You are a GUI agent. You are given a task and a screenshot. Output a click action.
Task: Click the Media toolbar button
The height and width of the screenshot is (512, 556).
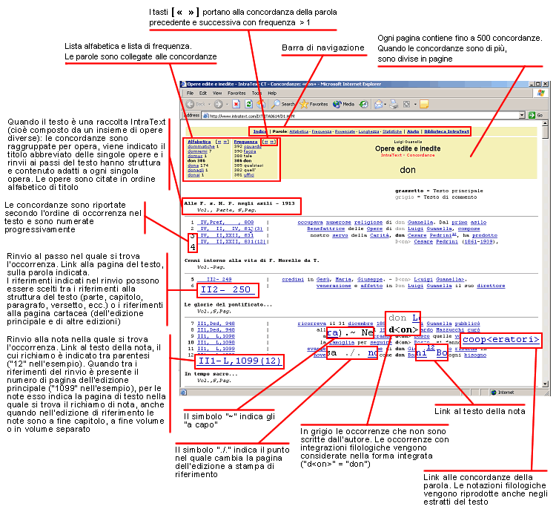[344, 105]
